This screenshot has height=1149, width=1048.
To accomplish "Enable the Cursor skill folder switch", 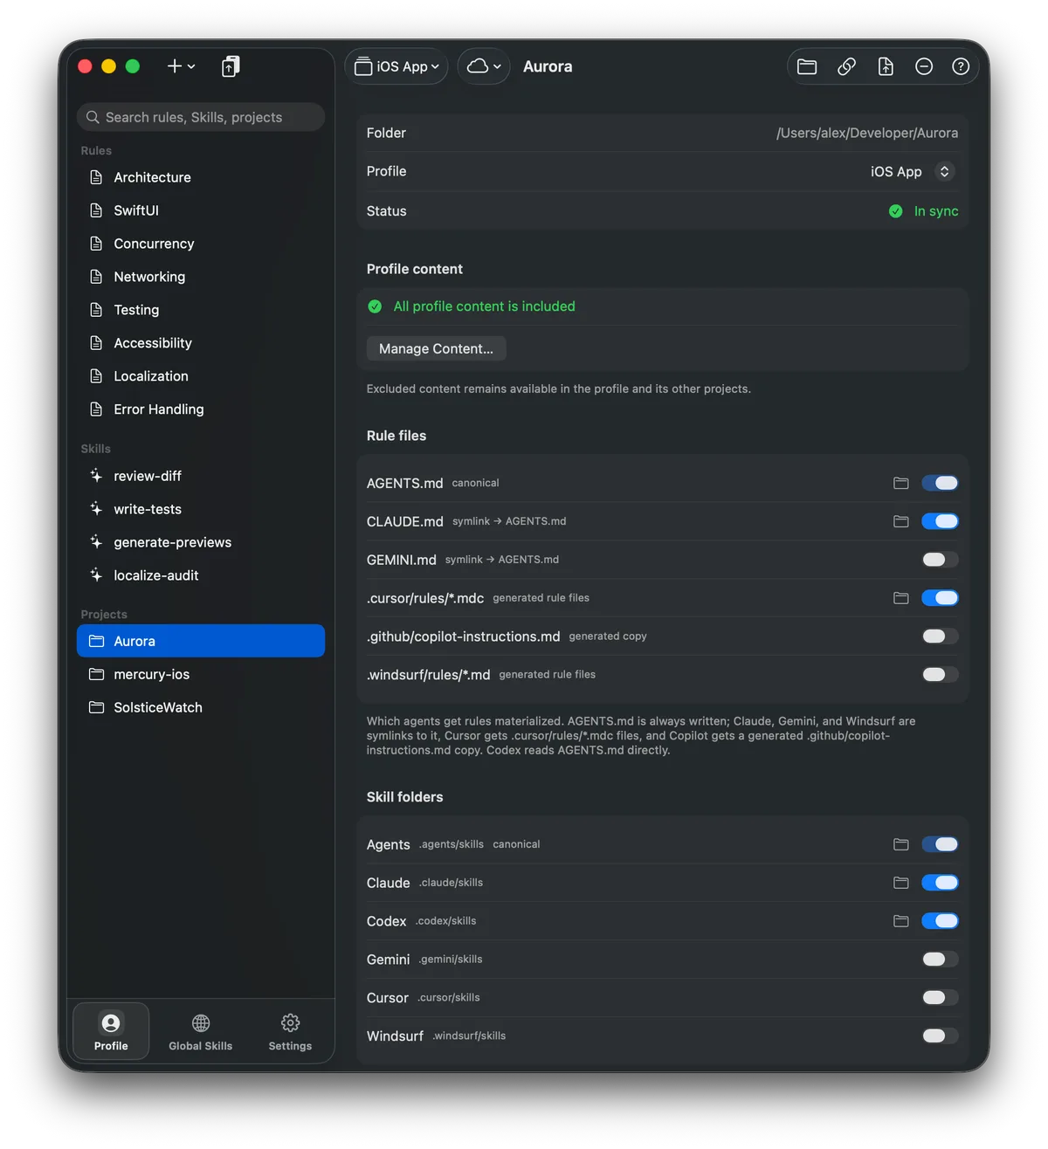I will point(940,997).
